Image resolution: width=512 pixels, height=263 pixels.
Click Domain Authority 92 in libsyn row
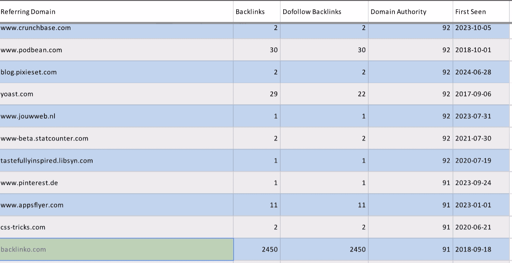coord(410,161)
